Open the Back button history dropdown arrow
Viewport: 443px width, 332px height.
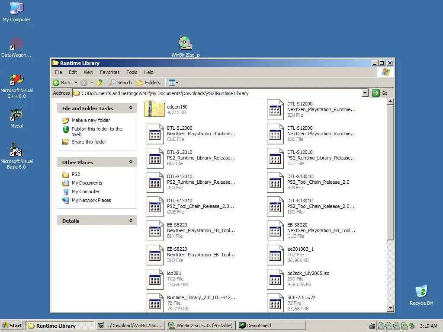click(x=76, y=83)
